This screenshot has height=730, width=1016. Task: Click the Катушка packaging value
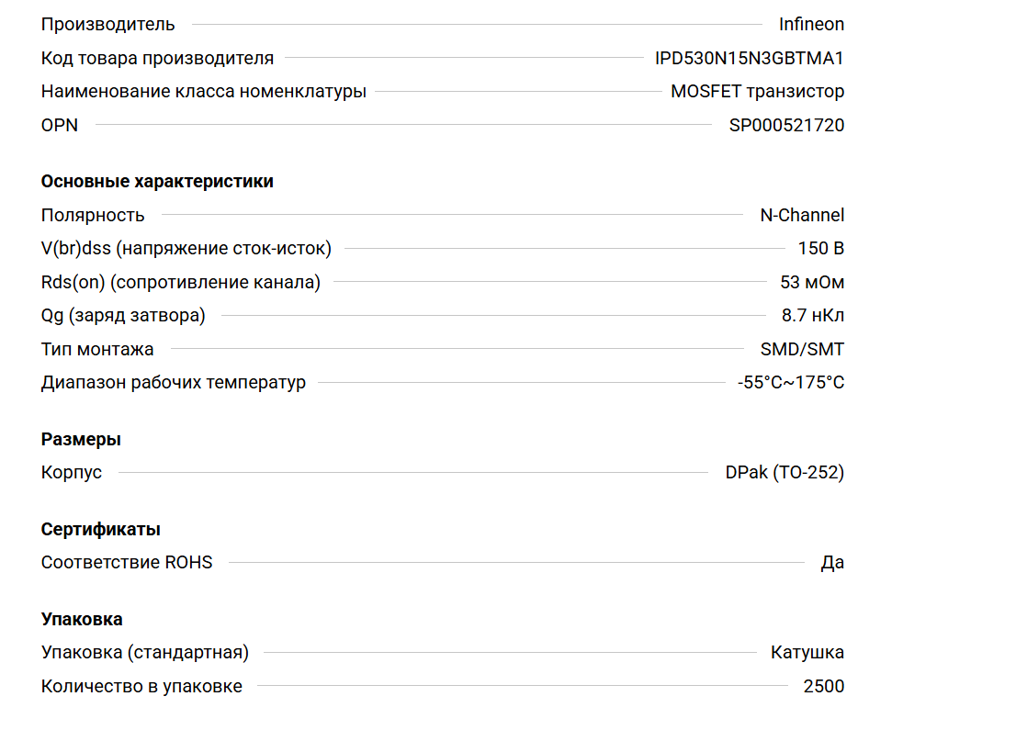[807, 653]
